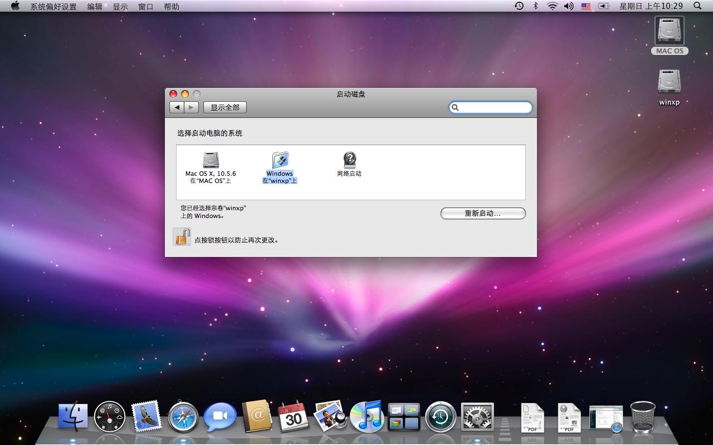The image size is (713, 445).
Task: Open the minimized Safari window in the Dock
Action: 605,418
